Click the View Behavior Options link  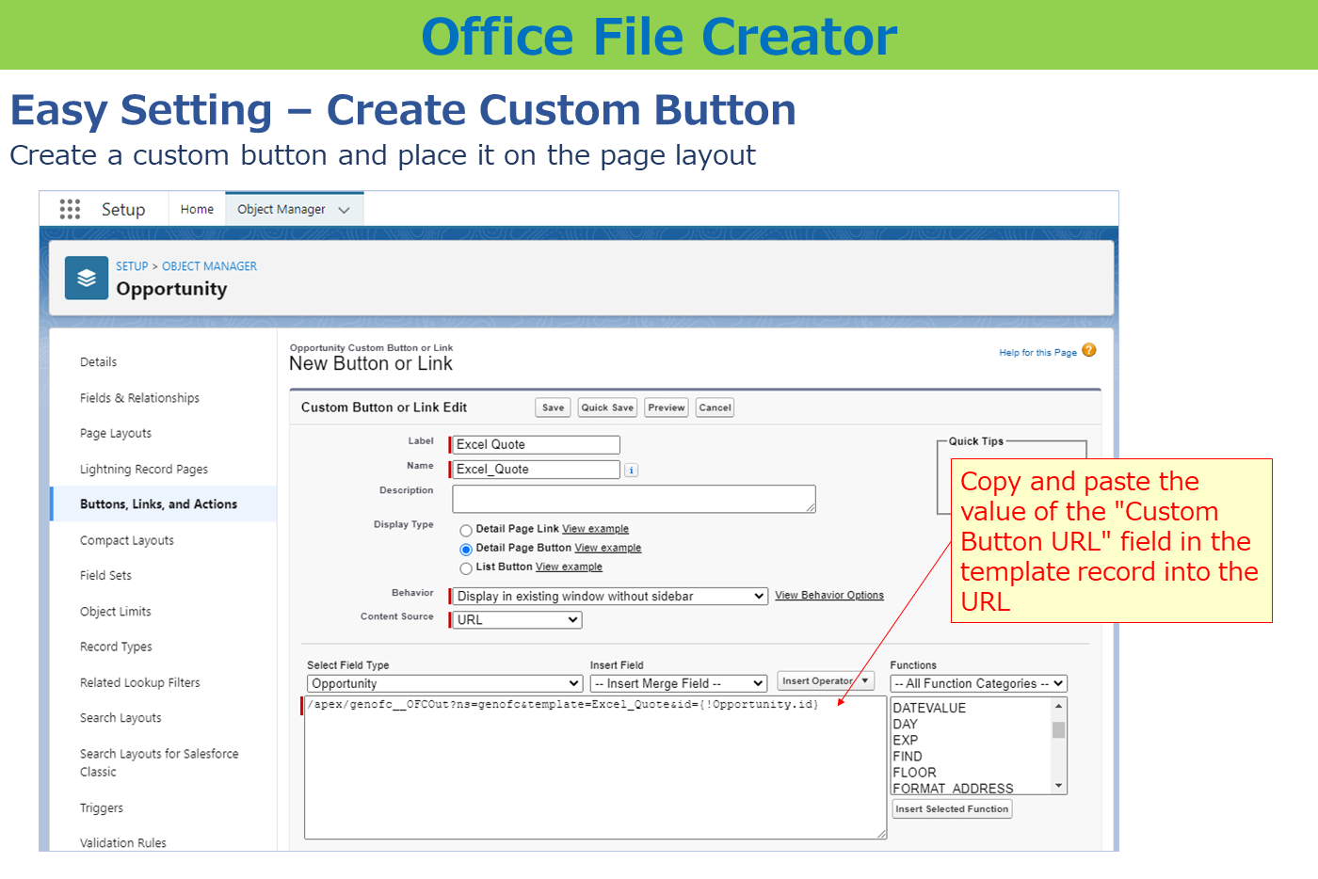[x=829, y=595]
